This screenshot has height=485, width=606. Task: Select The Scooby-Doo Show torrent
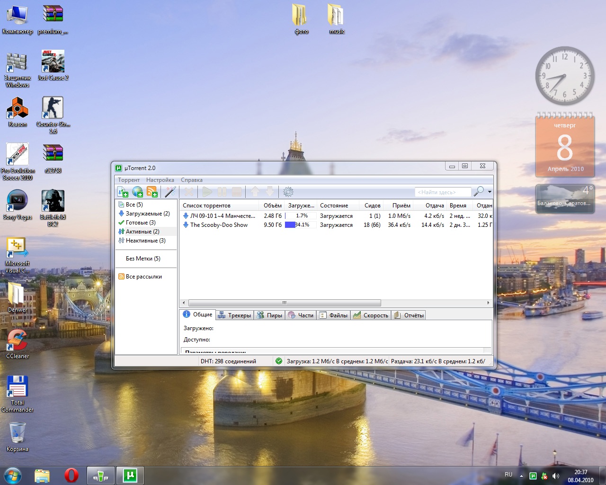pos(219,225)
